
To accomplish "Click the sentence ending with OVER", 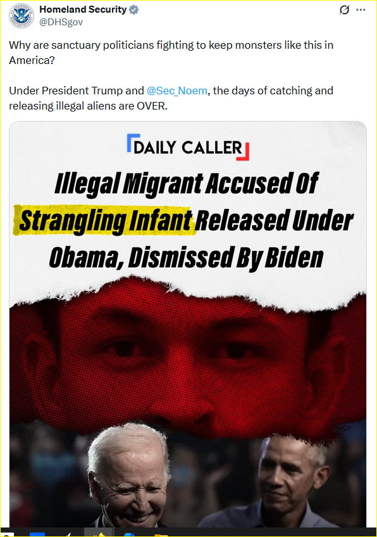I will (171, 98).
